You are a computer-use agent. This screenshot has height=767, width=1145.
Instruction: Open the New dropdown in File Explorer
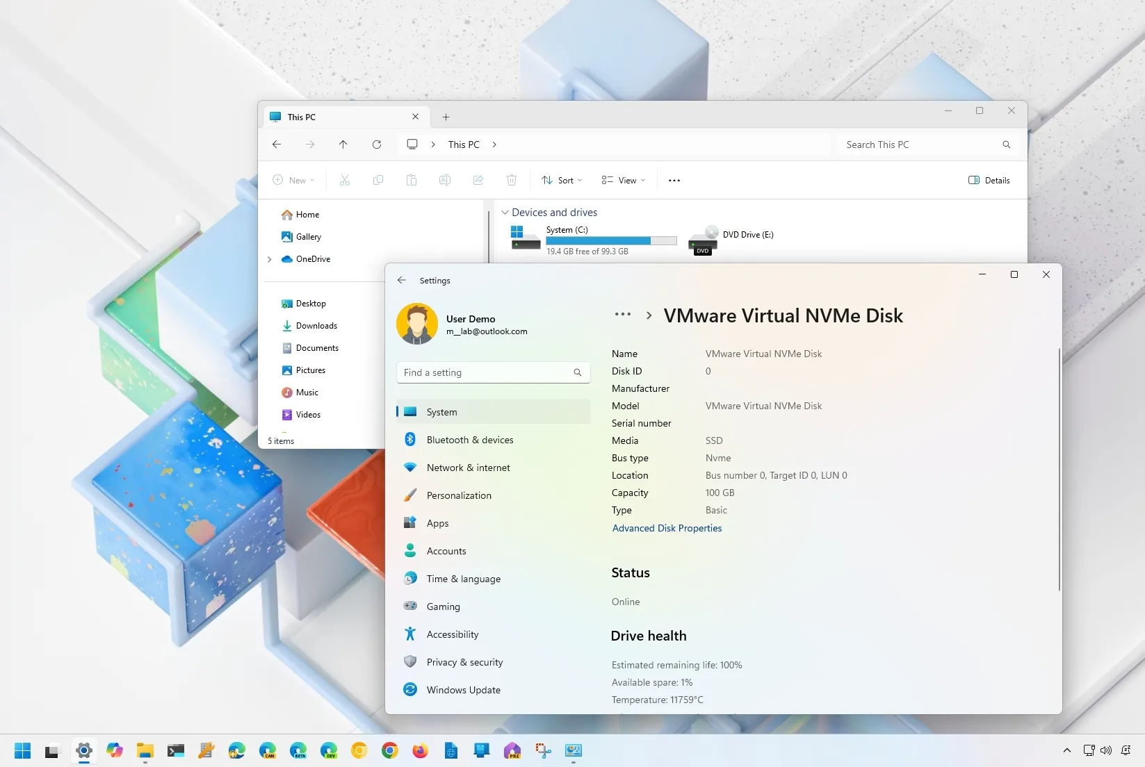(x=293, y=181)
